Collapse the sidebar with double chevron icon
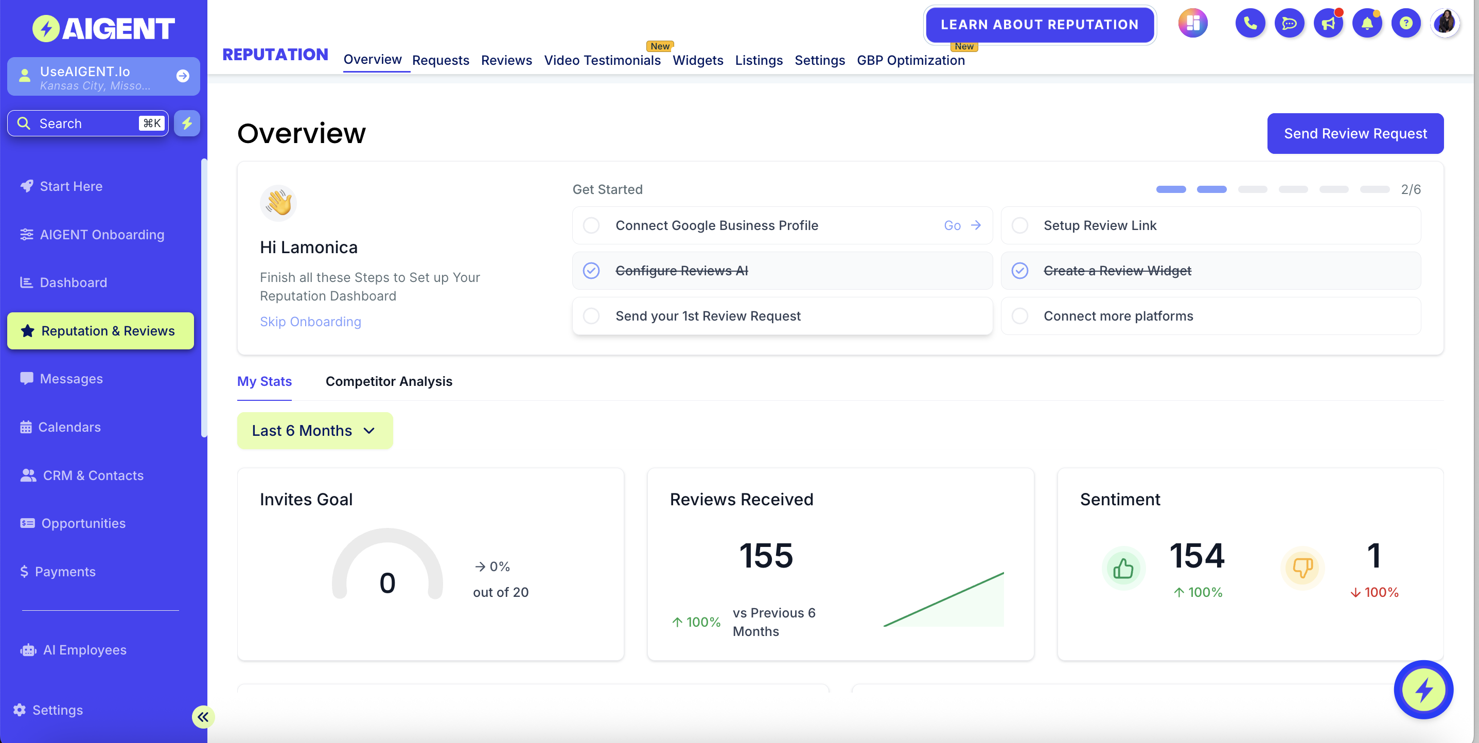Image resolution: width=1479 pixels, height=743 pixels. 203,717
